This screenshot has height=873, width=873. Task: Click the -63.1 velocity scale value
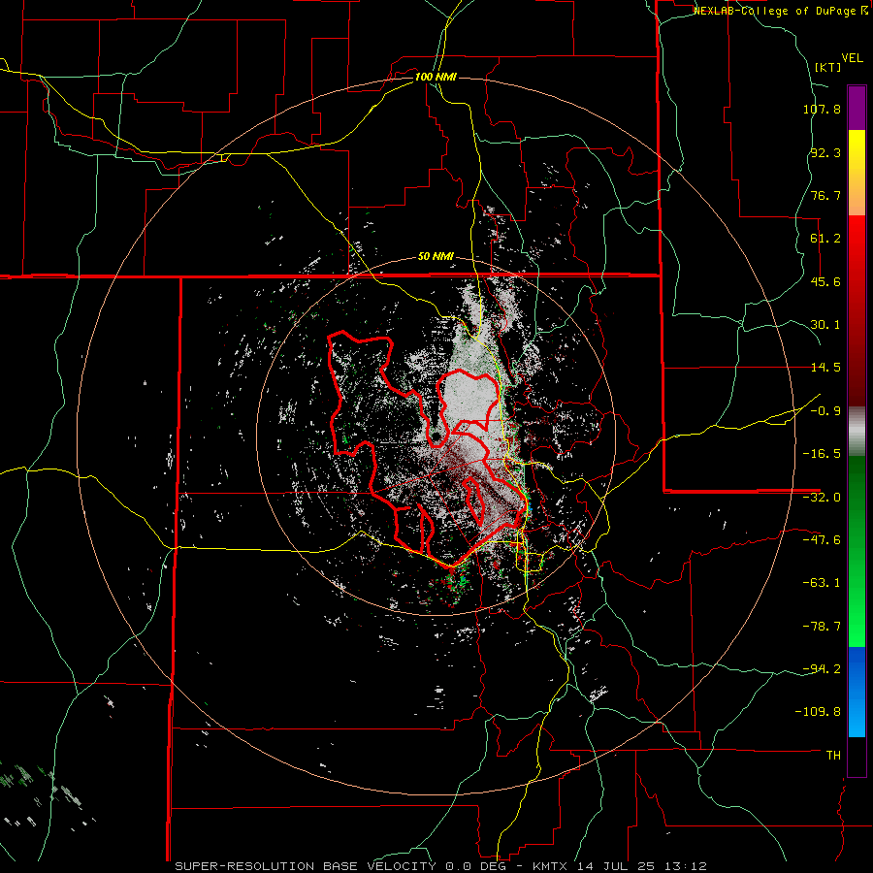coord(822,583)
